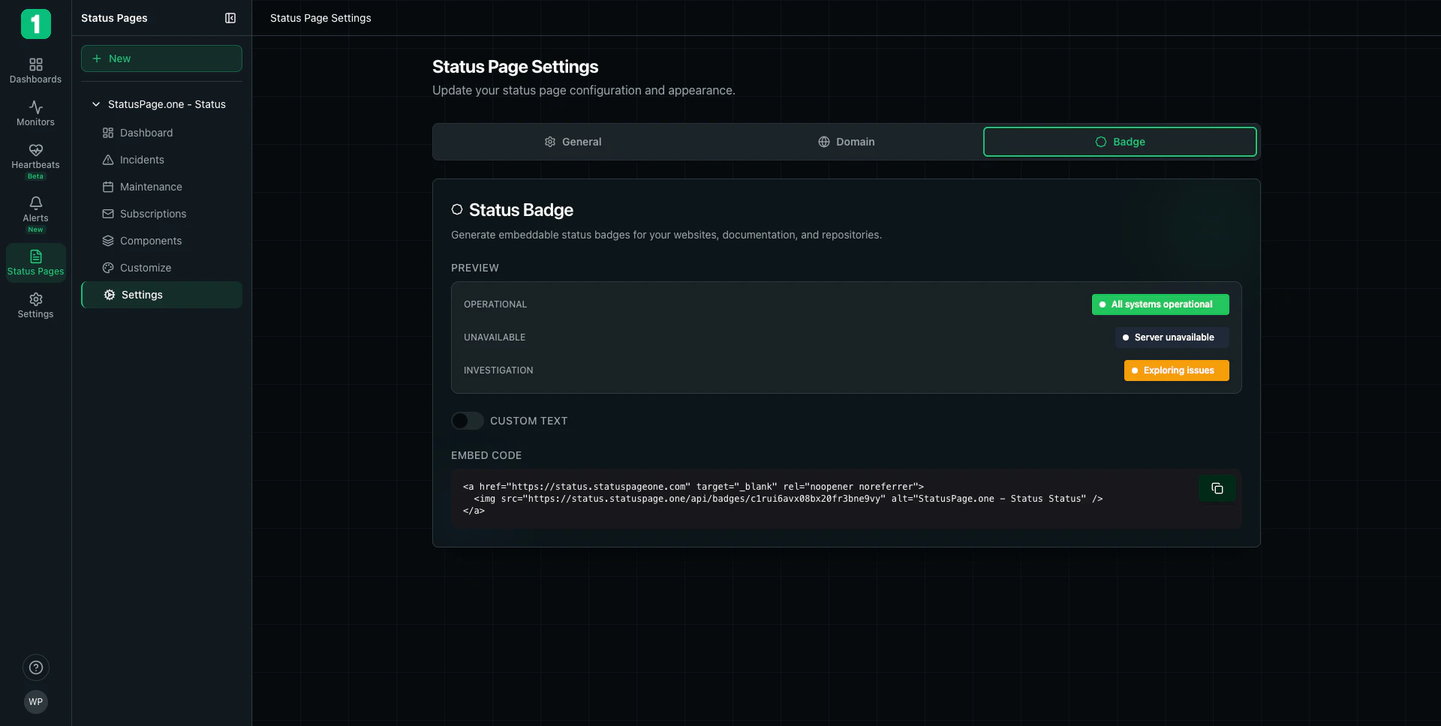This screenshot has width=1441, height=726.
Task: Open Maintenance from the sidebar
Action: pos(151,186)
